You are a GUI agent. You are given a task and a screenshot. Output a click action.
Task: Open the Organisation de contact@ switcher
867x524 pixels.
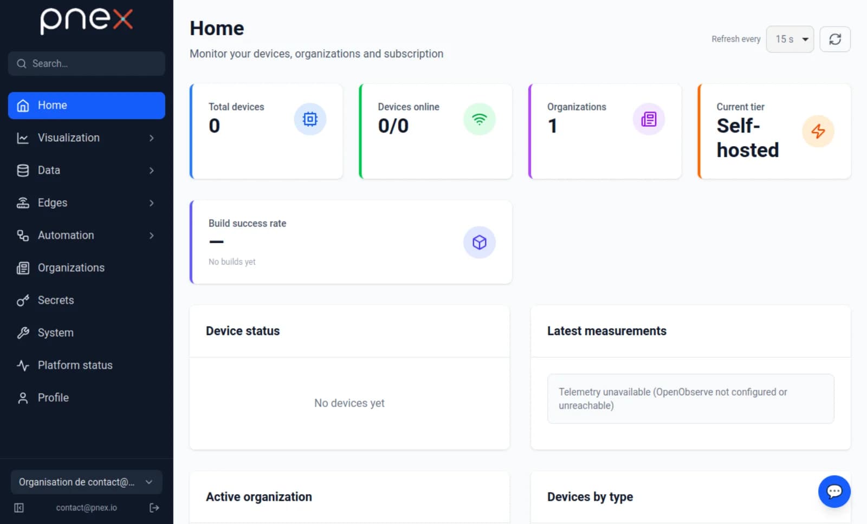pyautogui.click(x=87, y=482)
